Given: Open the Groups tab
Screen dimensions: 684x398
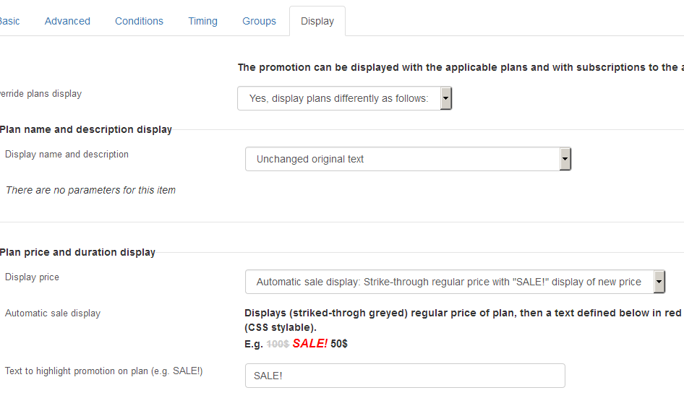Looking at the screenshot, I should point(259,21).
